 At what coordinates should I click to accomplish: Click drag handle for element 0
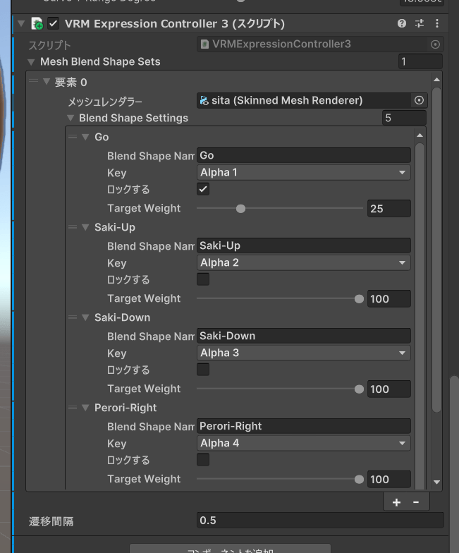pos(34,80)
